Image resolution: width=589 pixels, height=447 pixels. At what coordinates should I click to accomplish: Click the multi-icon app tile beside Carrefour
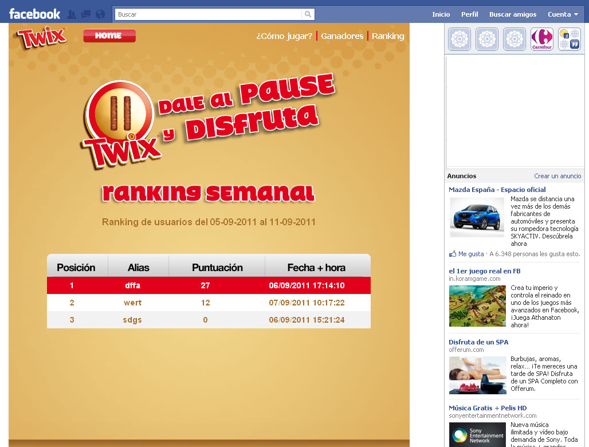coord(570,39)
